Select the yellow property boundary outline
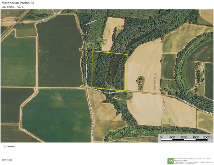The width and height of the screenshot is (214, 165). 92,69
